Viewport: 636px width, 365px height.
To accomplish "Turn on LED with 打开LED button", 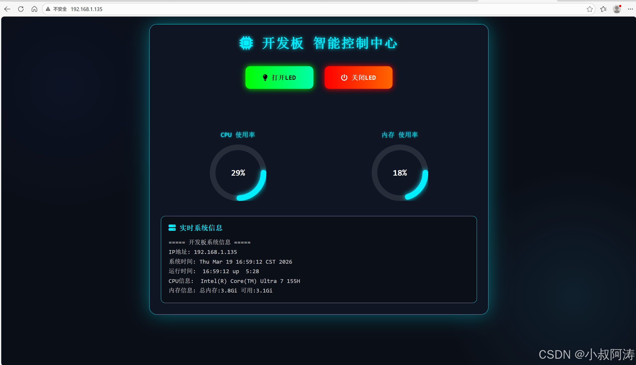I will click(279, 78).
